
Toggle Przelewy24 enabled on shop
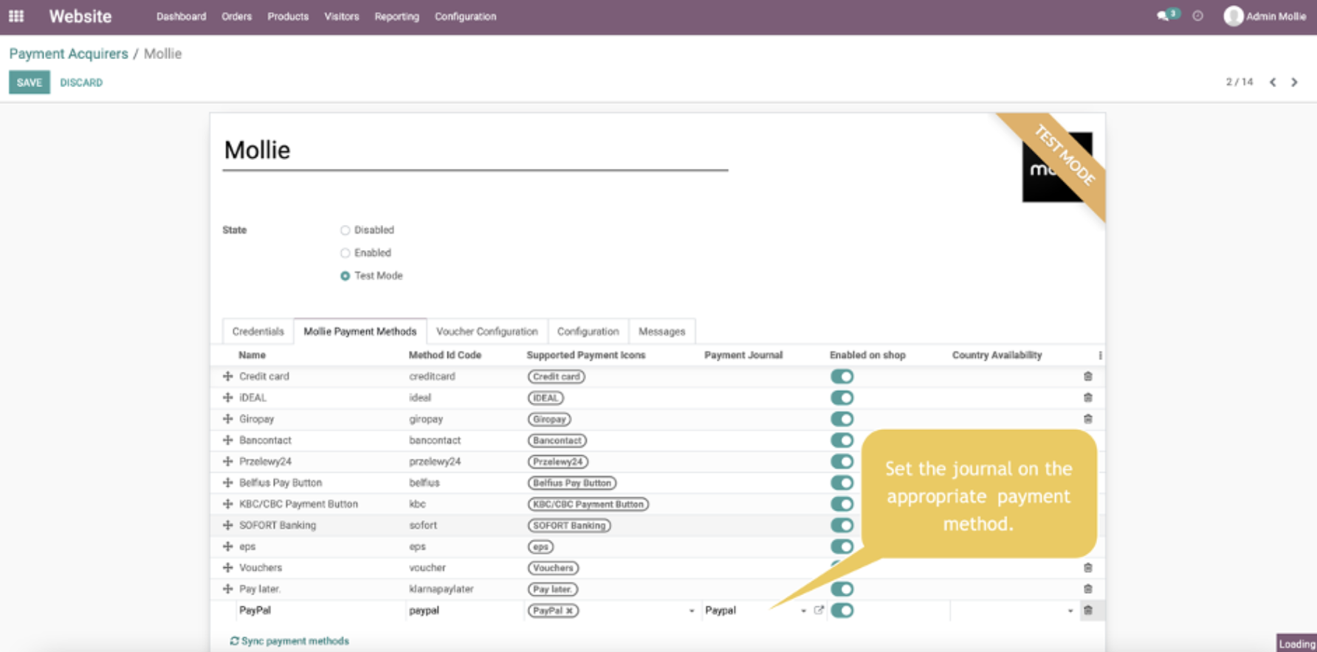coord(842,462)
